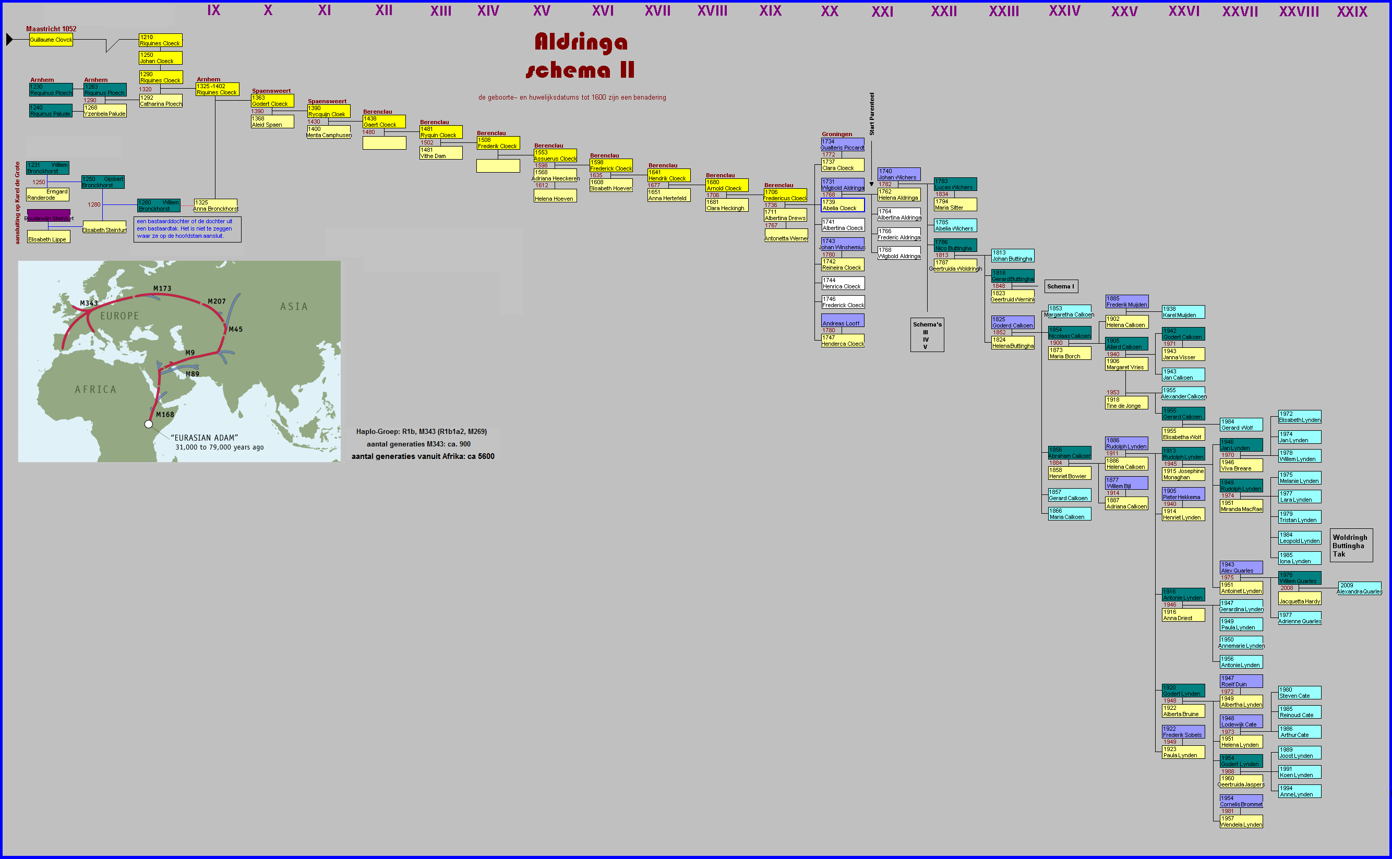Select the 1783 Lucas Wichers box

pos(955,184)
